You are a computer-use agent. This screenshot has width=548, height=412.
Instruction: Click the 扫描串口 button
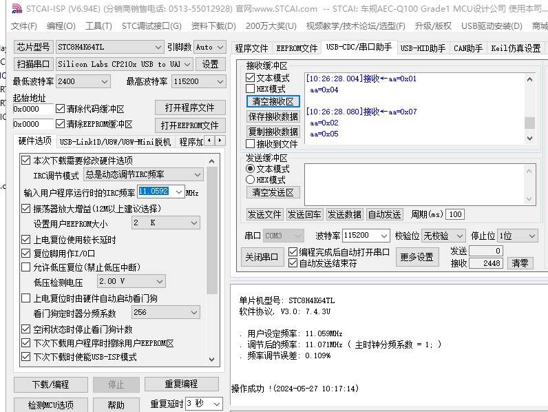click(34, 64)
